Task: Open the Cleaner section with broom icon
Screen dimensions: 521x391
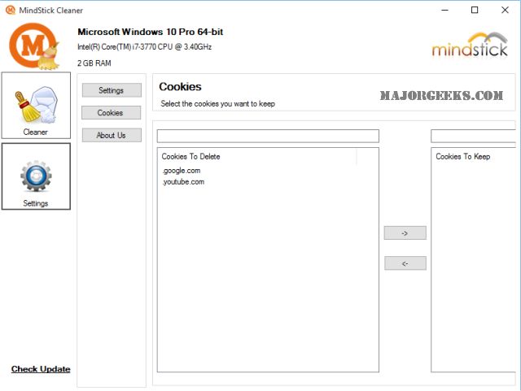Action: [36, 105]
